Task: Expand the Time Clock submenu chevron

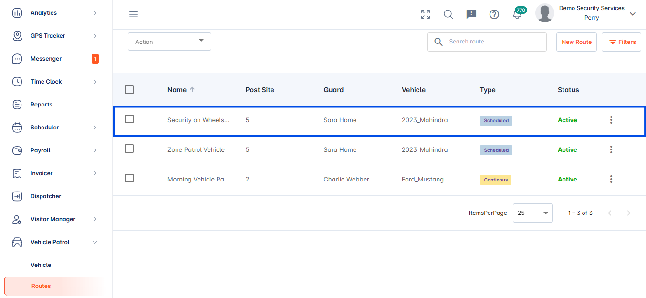Action: point(95,82)
